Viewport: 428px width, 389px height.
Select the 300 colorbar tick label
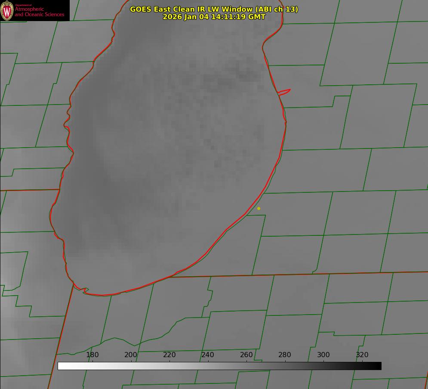(x=323, y=355)
